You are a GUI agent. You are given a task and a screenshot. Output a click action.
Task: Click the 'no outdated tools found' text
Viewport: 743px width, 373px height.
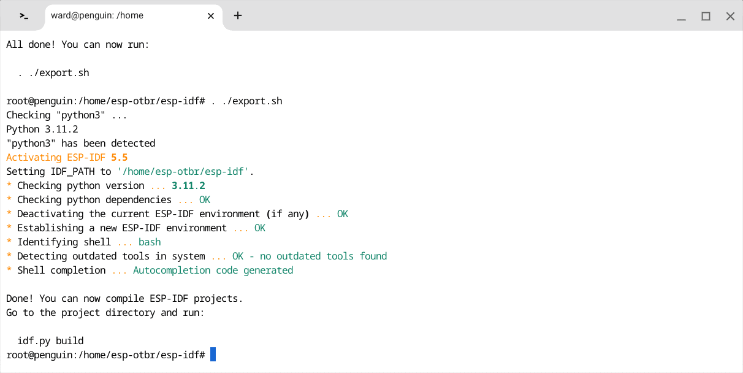324,256
